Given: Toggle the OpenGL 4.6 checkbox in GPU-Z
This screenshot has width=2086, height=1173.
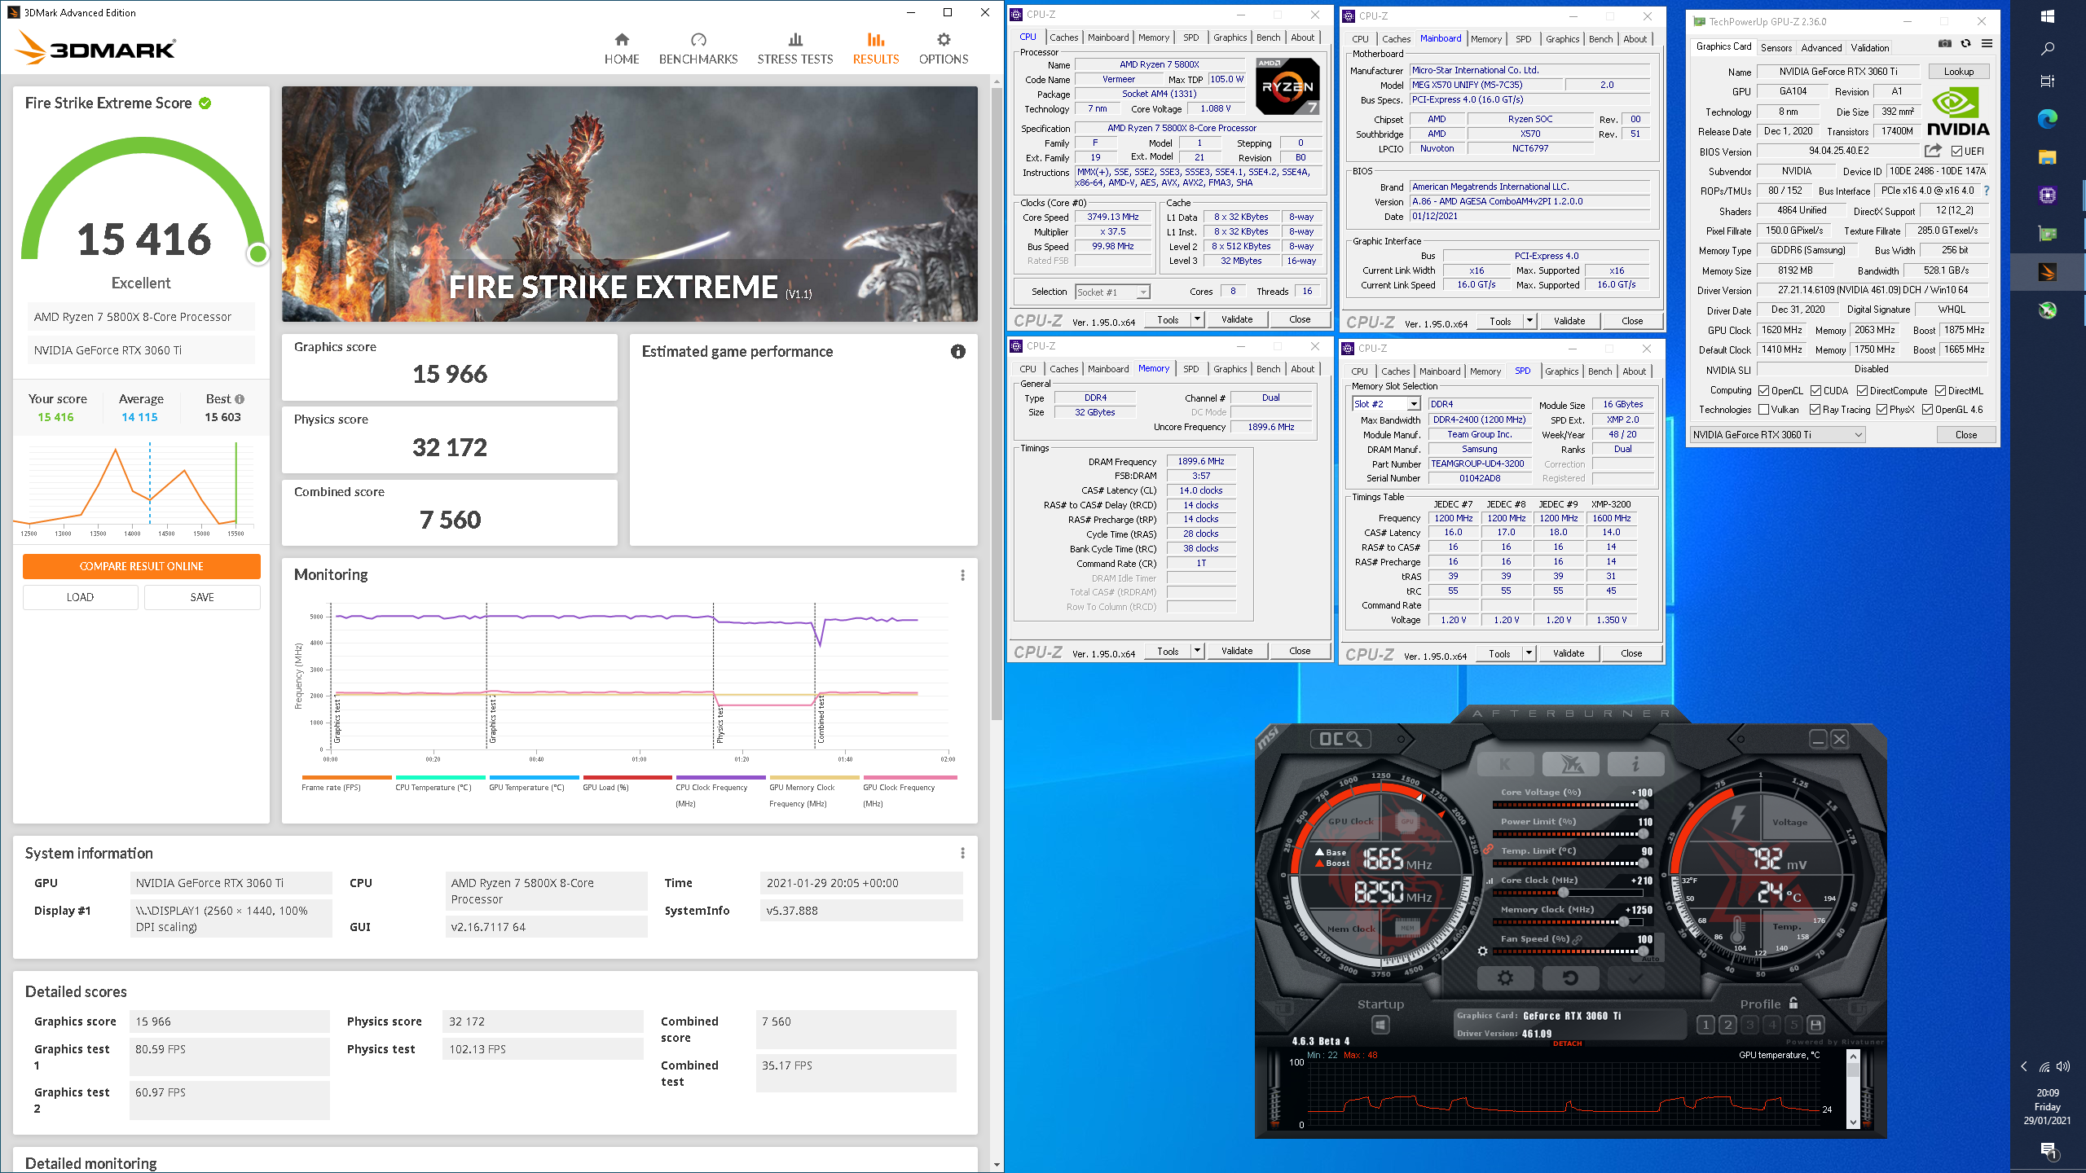Looking at the screenshot, I should 1927,410.
